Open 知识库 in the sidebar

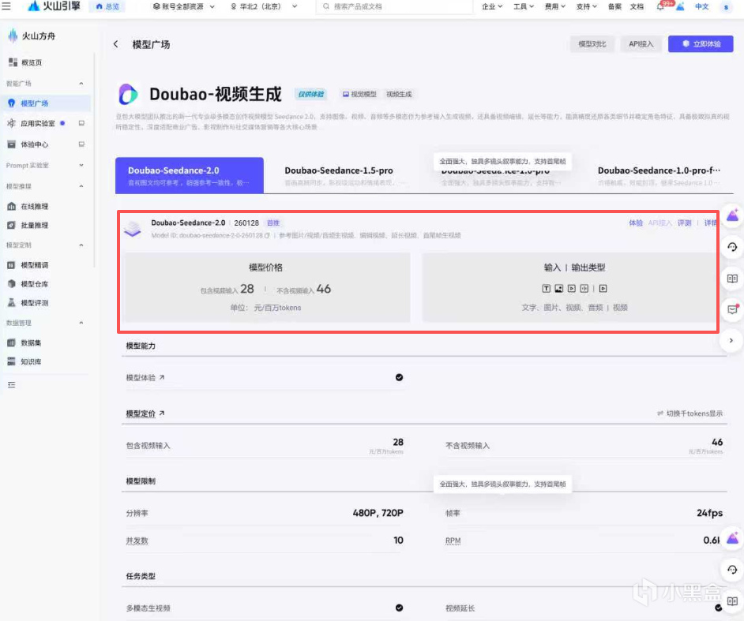(x=31, y=361)
